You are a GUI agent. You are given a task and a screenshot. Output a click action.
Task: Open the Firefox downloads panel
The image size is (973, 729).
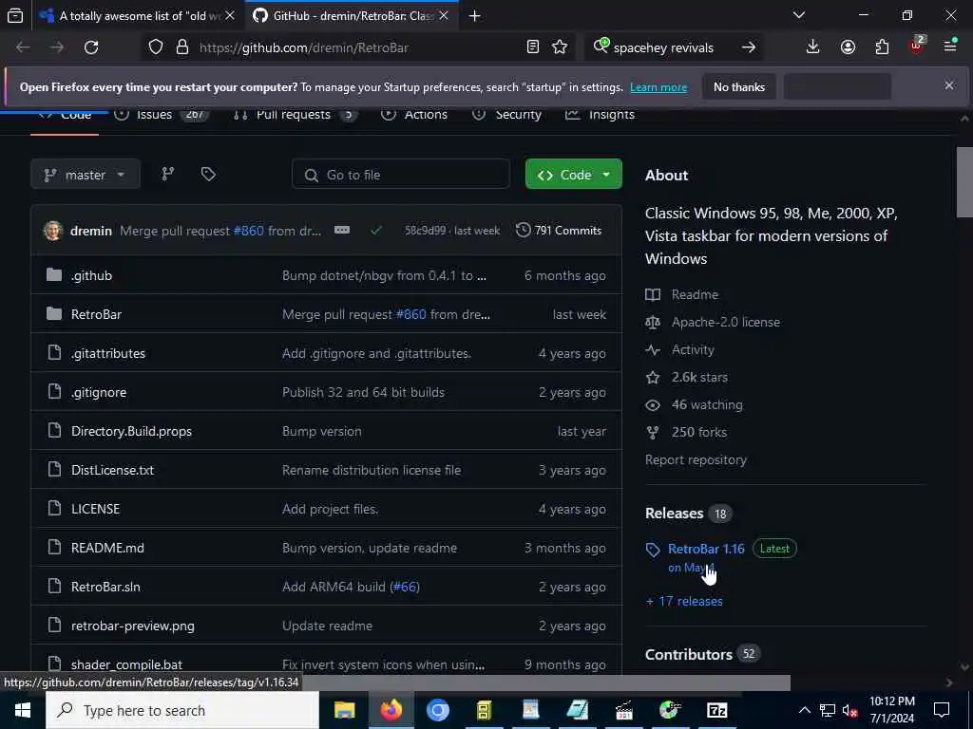click(x=813, y=47)
